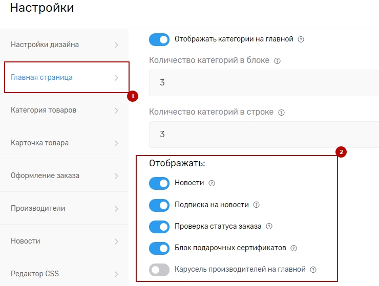
Task: Click help icon beside Количество категорий в блоке
Action: coord(278,60)
